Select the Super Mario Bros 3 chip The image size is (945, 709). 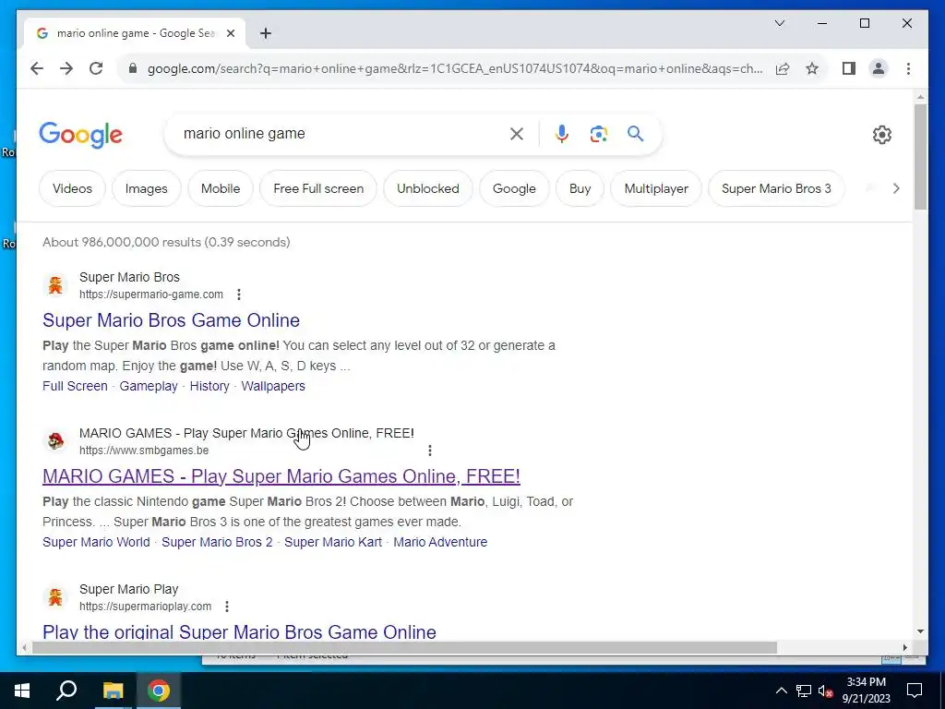[x=776, y=188]
